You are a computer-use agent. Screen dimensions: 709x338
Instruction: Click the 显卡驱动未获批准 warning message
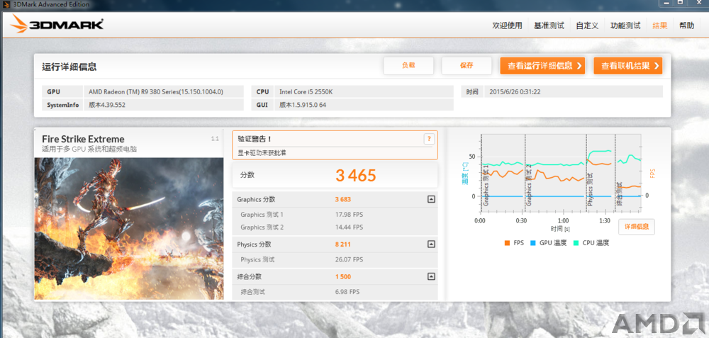point(262,153)
